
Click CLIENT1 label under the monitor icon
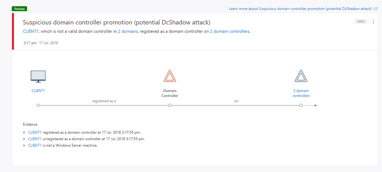(x=38, y=91)
